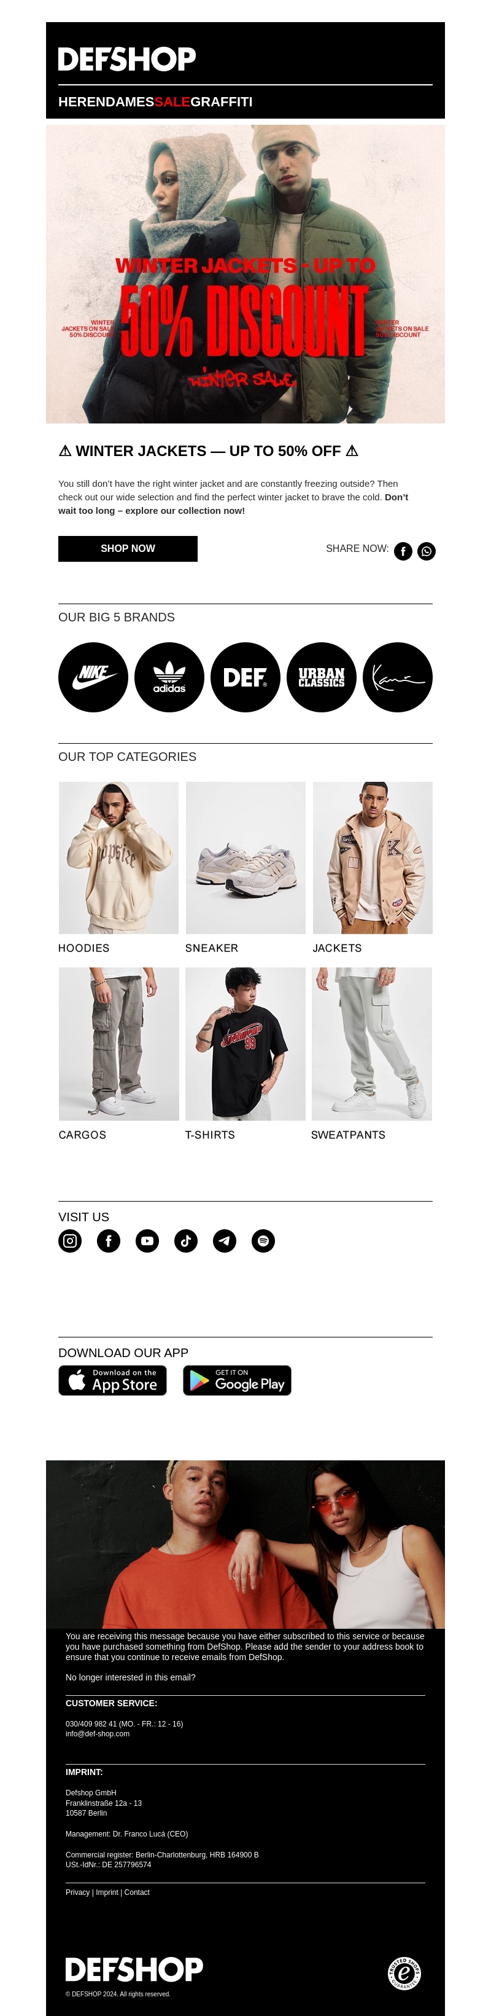Select the Urban Classics brand circle
The width and height of the screenshot is (491, 2016).
[322, 677]
